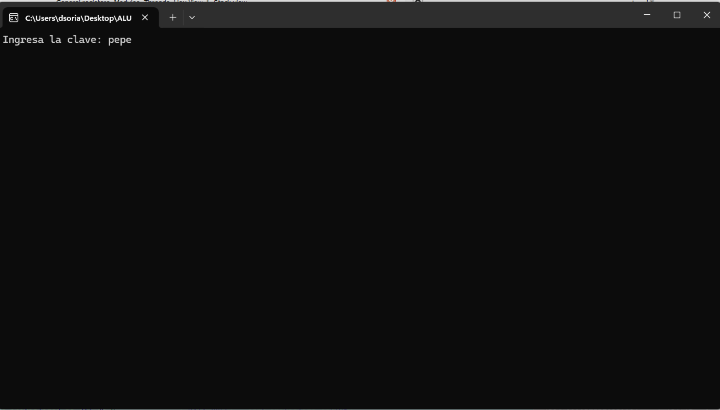Place cursor right after 'pepe' input
Viewport: 720px width, 410px height.
[132, 40]
